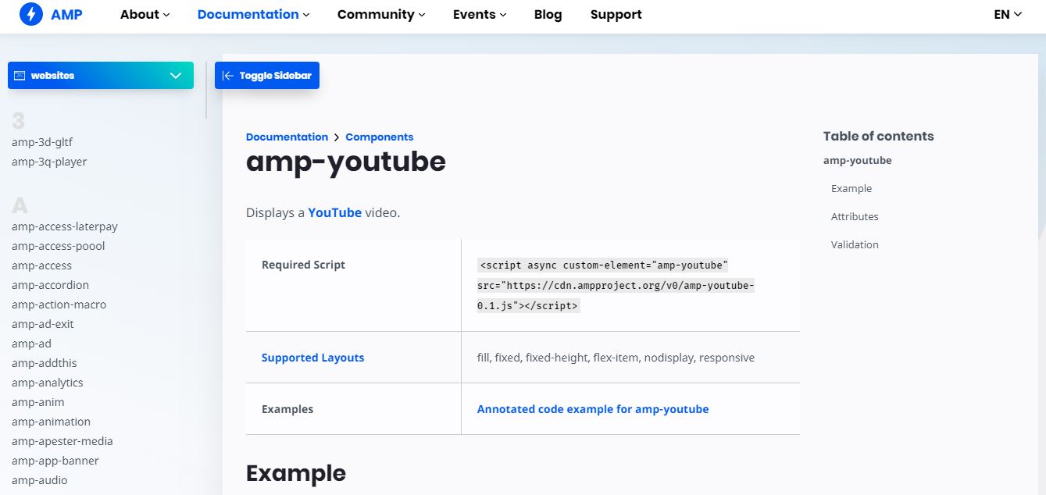Screen dimensions: 1046x495
Task: Open amp-animation in sidebar
Action: pos(51,422)
